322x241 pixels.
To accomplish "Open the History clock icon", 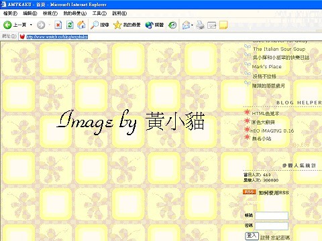I will 172,25.
